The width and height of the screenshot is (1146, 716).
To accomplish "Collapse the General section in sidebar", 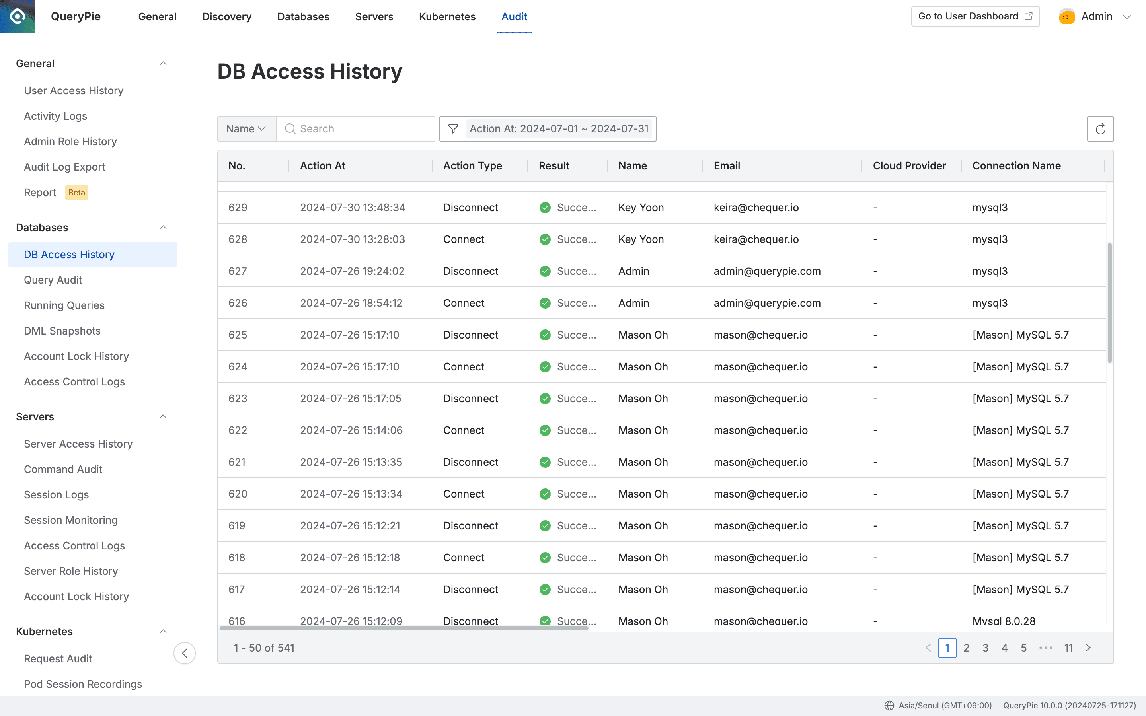I will tap(164, 63).
